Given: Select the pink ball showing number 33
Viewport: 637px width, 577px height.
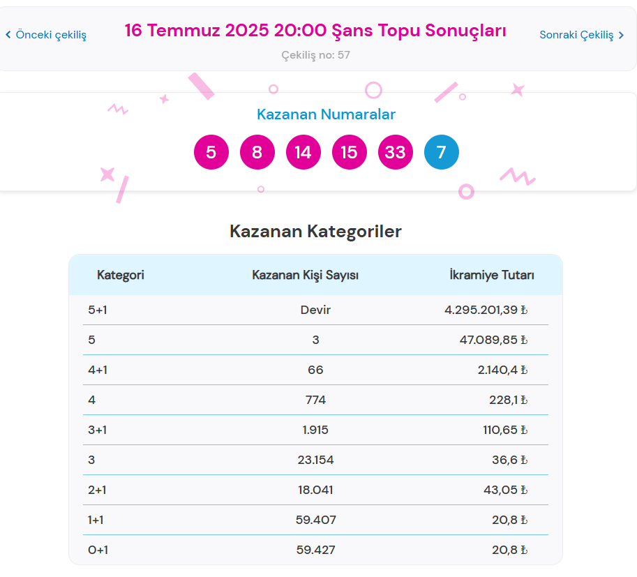Looking at the screenshot, I should click(x=395, y=151).
